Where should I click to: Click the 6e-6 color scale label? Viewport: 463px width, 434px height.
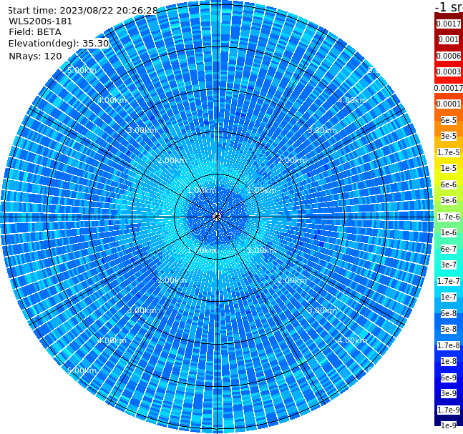point(449,184)
